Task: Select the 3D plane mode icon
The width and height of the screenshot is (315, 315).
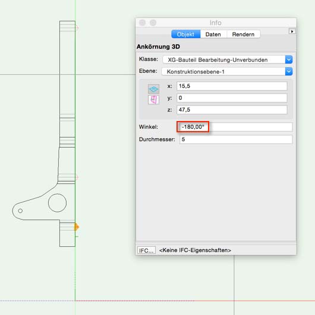Action: 153,89
